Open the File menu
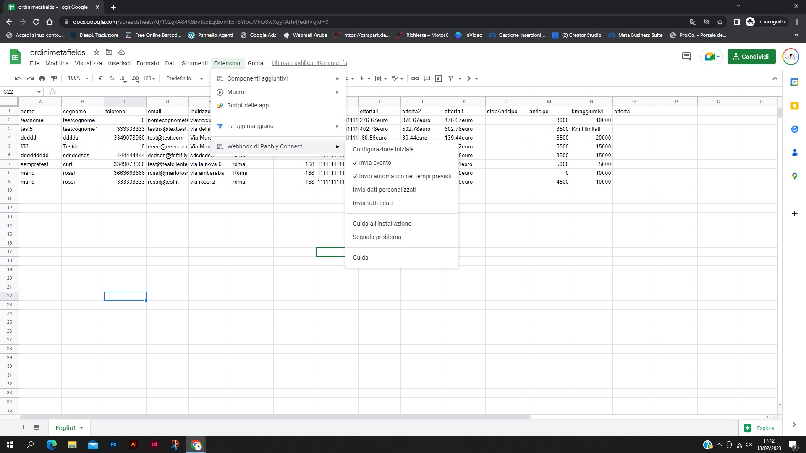Viewport: 806px width, 453px height. coord(34,63)
